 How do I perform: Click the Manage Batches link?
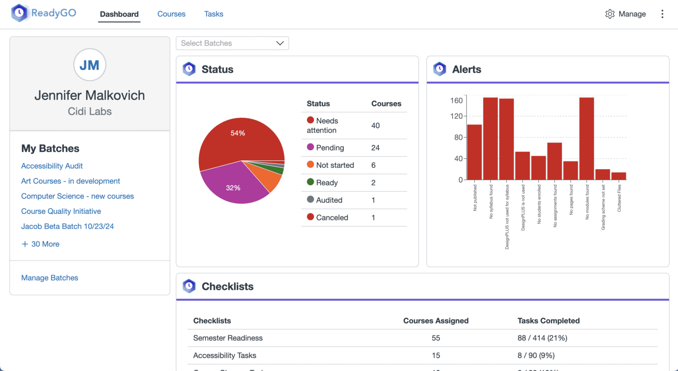49,278
